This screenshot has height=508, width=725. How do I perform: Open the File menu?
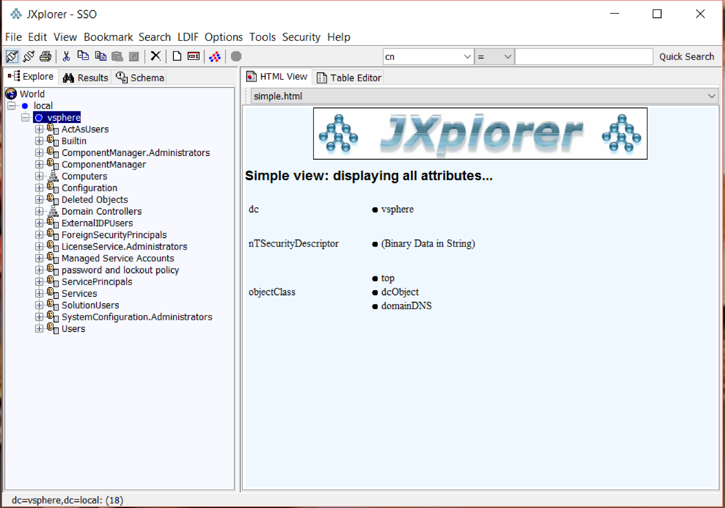pos(14,37)
